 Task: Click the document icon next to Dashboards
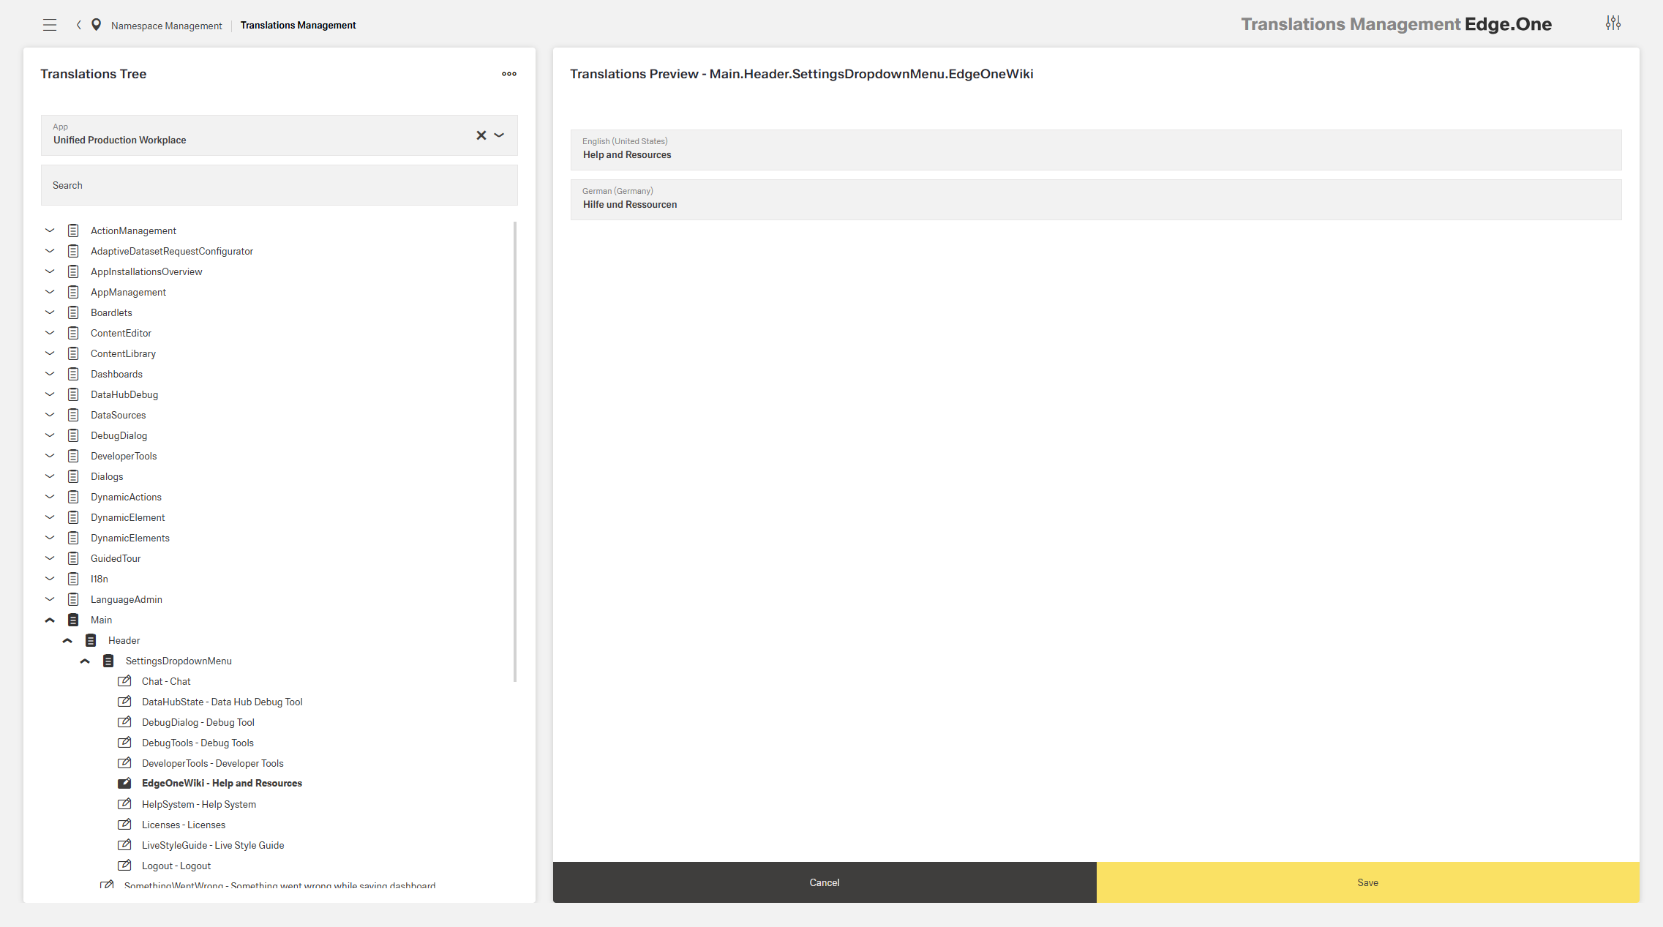coord(73,374)
